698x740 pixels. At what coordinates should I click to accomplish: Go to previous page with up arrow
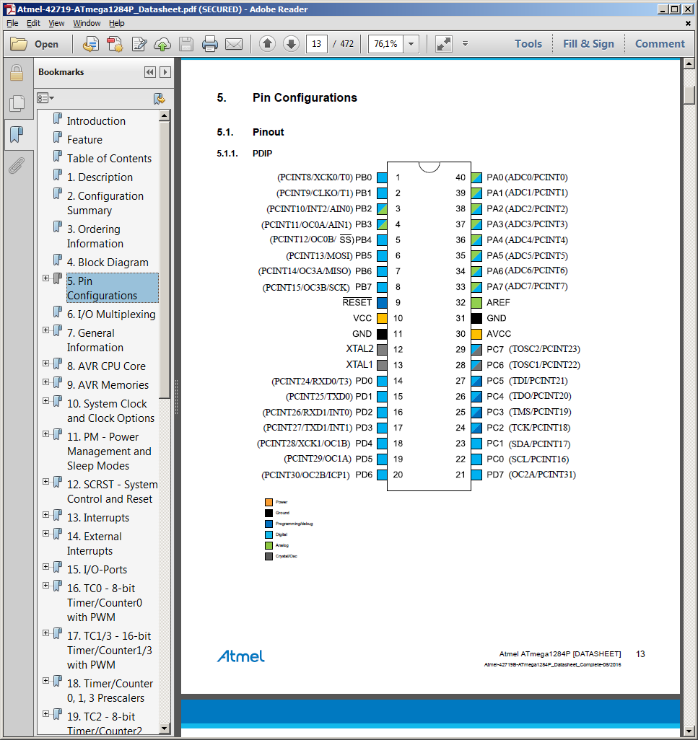(x=267, y=44)
